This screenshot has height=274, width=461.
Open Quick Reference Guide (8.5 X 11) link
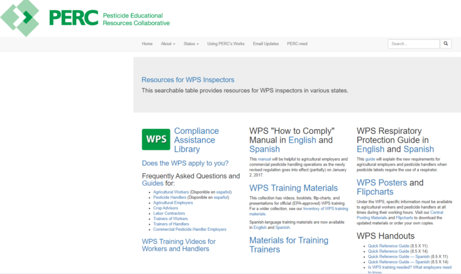388,246
